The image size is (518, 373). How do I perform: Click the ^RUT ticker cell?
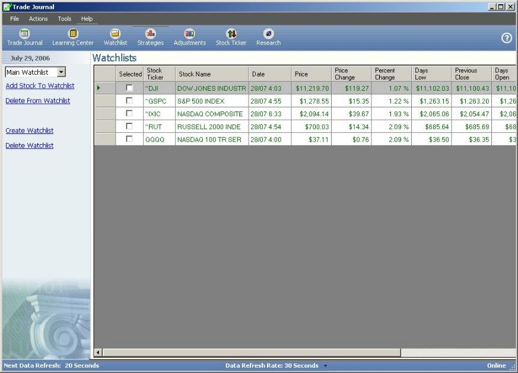pyautogui.click(x=159, y=127)
